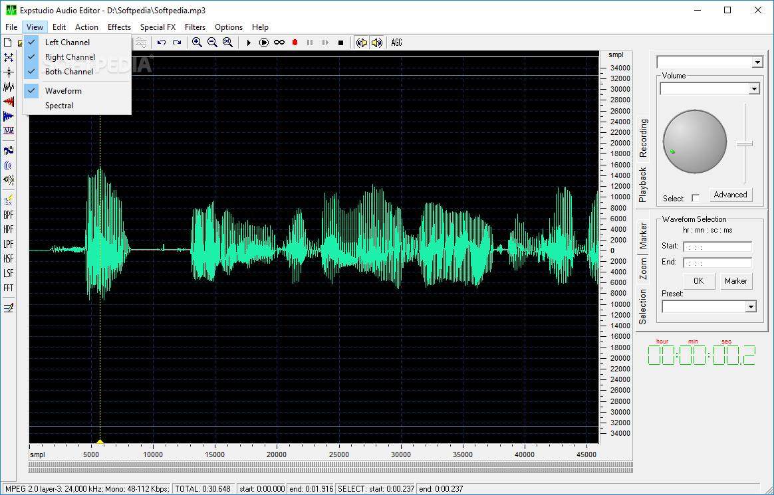Image resolution: width=774 pixels, height=495 pixels.
Task: Click the Zoom In magnifier
Action: point(197,43)
